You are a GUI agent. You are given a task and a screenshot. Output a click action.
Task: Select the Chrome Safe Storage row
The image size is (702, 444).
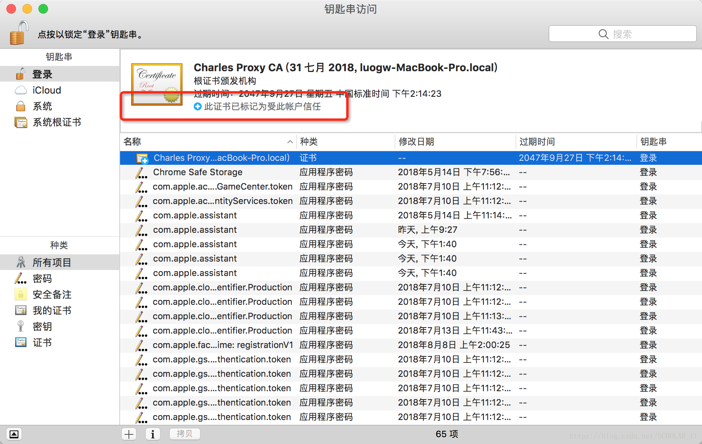click(x=411, y=172)
